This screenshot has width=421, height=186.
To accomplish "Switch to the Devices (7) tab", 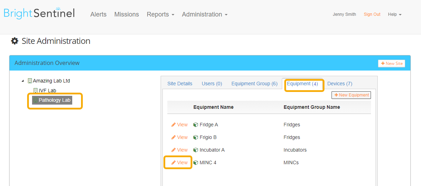I will (x=340, y=84).
